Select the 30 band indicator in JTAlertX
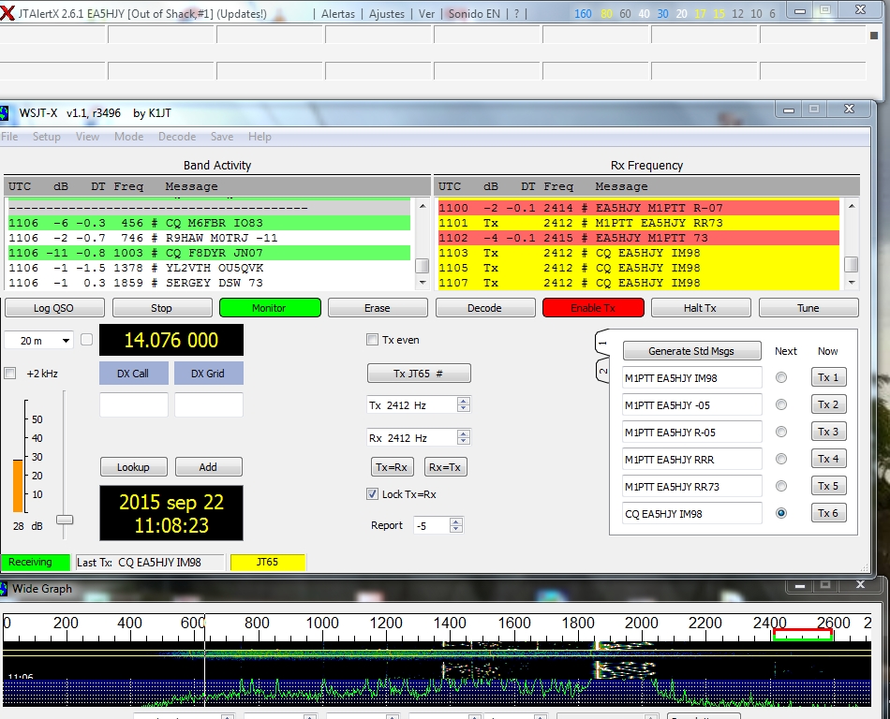This screenshot has height=719, width=890. point(662,13)
